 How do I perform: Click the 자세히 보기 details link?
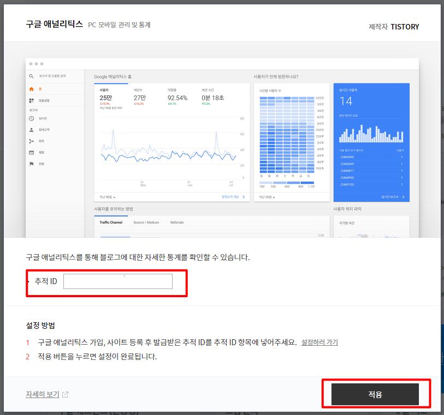(x=43, y=394)
